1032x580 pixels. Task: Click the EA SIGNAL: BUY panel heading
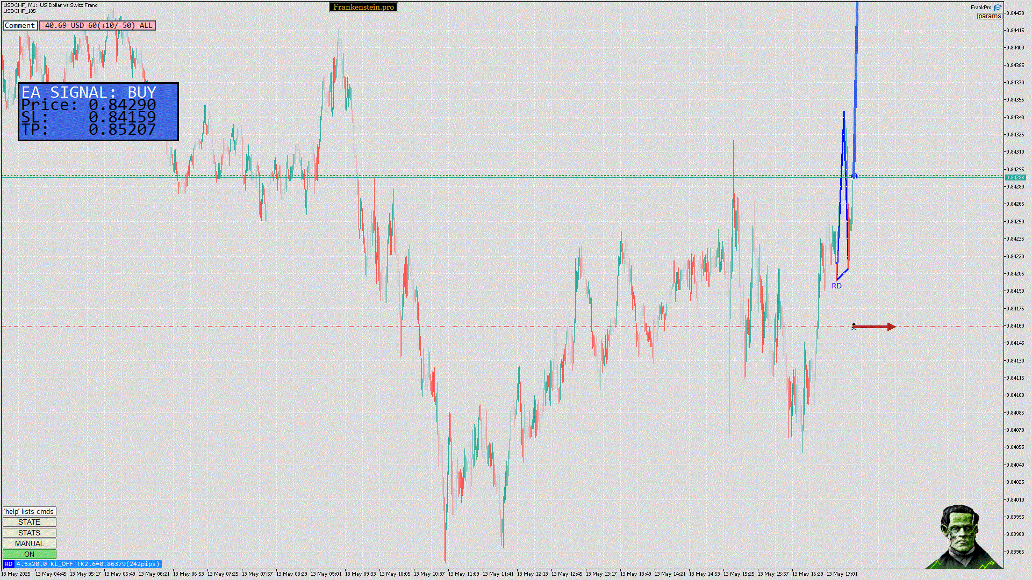pos(89,92)
